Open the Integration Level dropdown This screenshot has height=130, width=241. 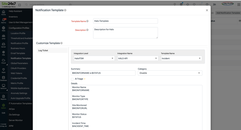(x=94, y=58)
